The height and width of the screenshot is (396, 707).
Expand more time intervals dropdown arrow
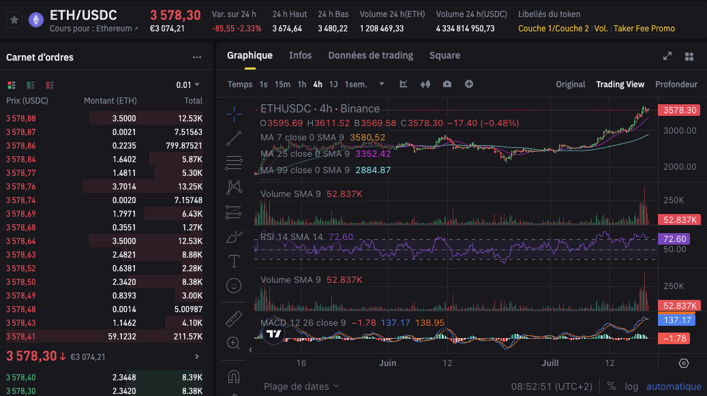tap(382, 85)
